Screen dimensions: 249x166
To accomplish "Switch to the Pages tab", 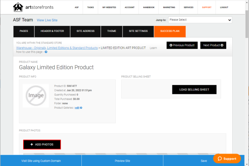I will 24,32.
